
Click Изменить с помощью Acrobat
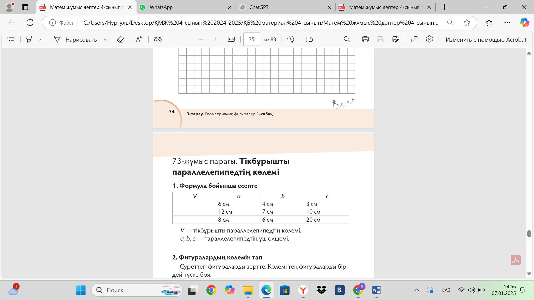click(486, 39)
